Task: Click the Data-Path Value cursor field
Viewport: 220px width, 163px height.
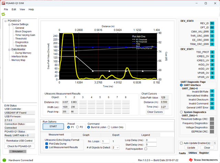Action: (164, 97)
